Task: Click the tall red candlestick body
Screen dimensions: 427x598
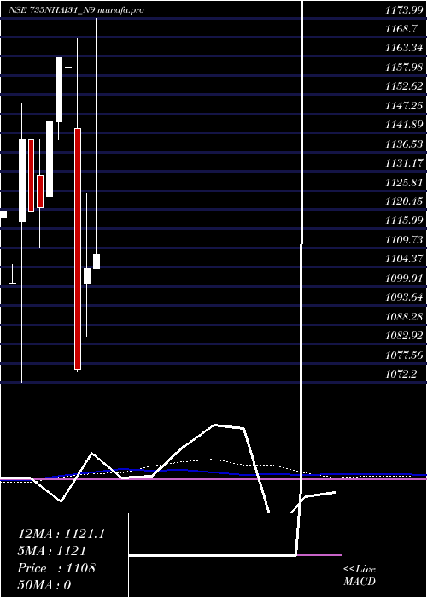Action: point(78,249)
